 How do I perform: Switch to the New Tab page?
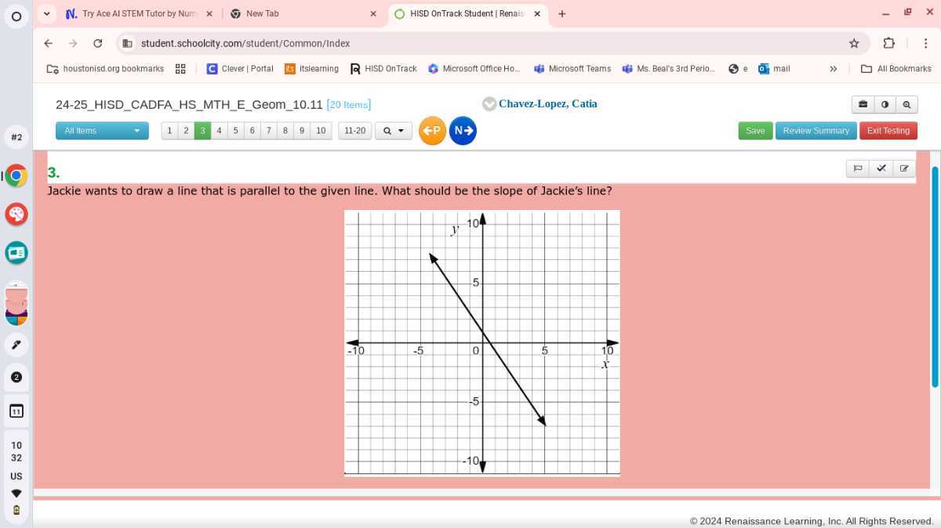pyautogui.click(x=263, y=13)
